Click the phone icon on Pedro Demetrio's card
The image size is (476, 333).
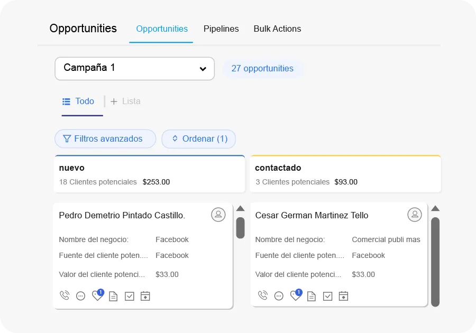(x=64, y=296)
